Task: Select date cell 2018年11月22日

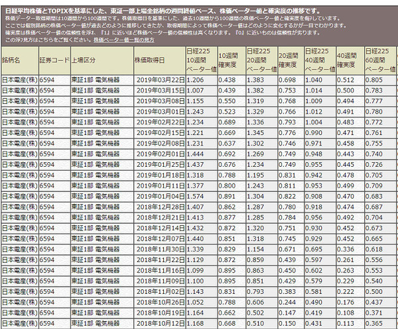Action: coord(160,260)
